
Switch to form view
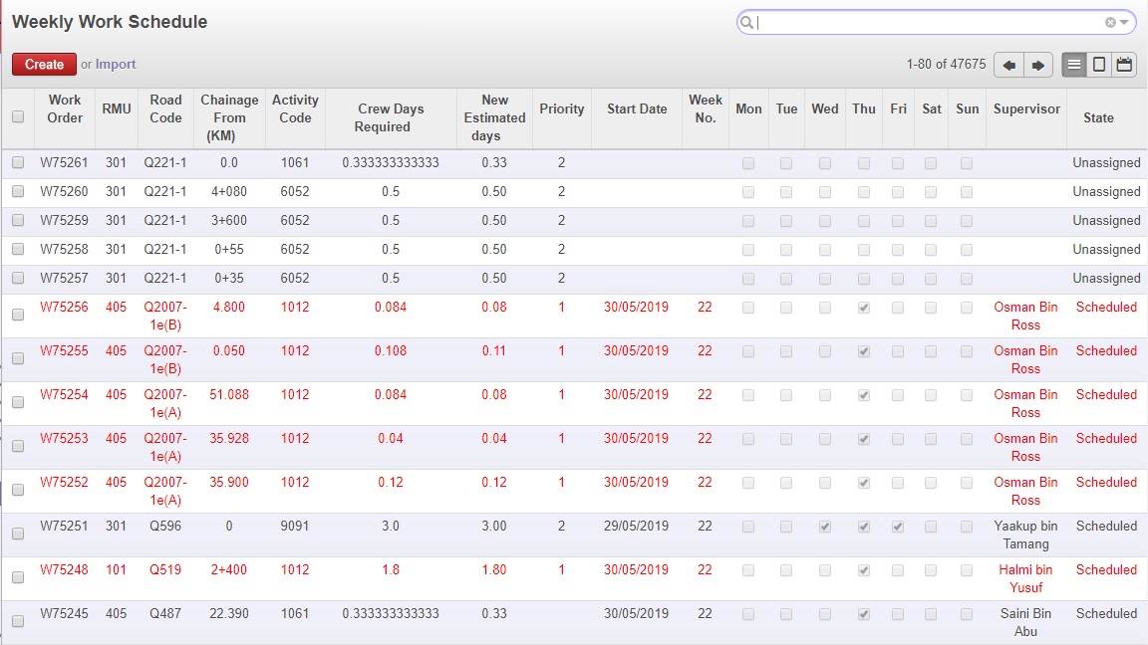[x=1099, y=65]
